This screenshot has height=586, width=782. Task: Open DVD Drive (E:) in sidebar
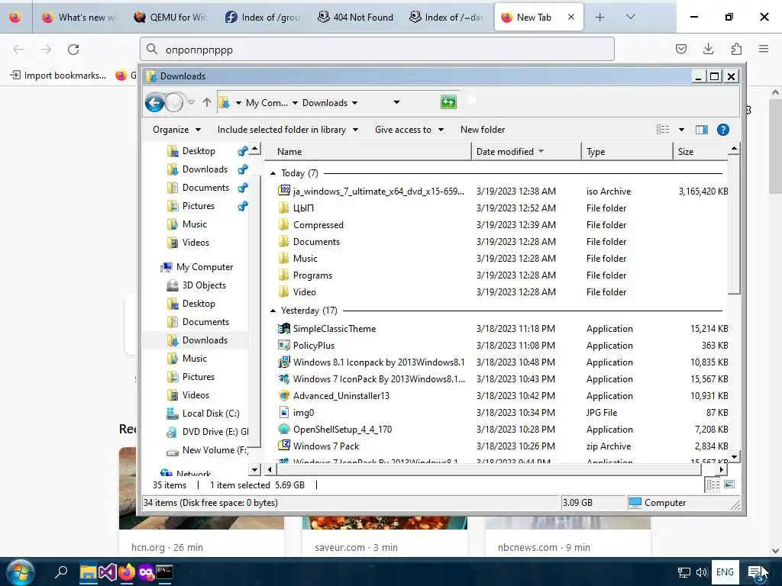coord(215,432)
